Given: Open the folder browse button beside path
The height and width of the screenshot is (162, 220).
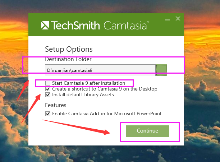Looking at the screenshot, I should point(161,70).
